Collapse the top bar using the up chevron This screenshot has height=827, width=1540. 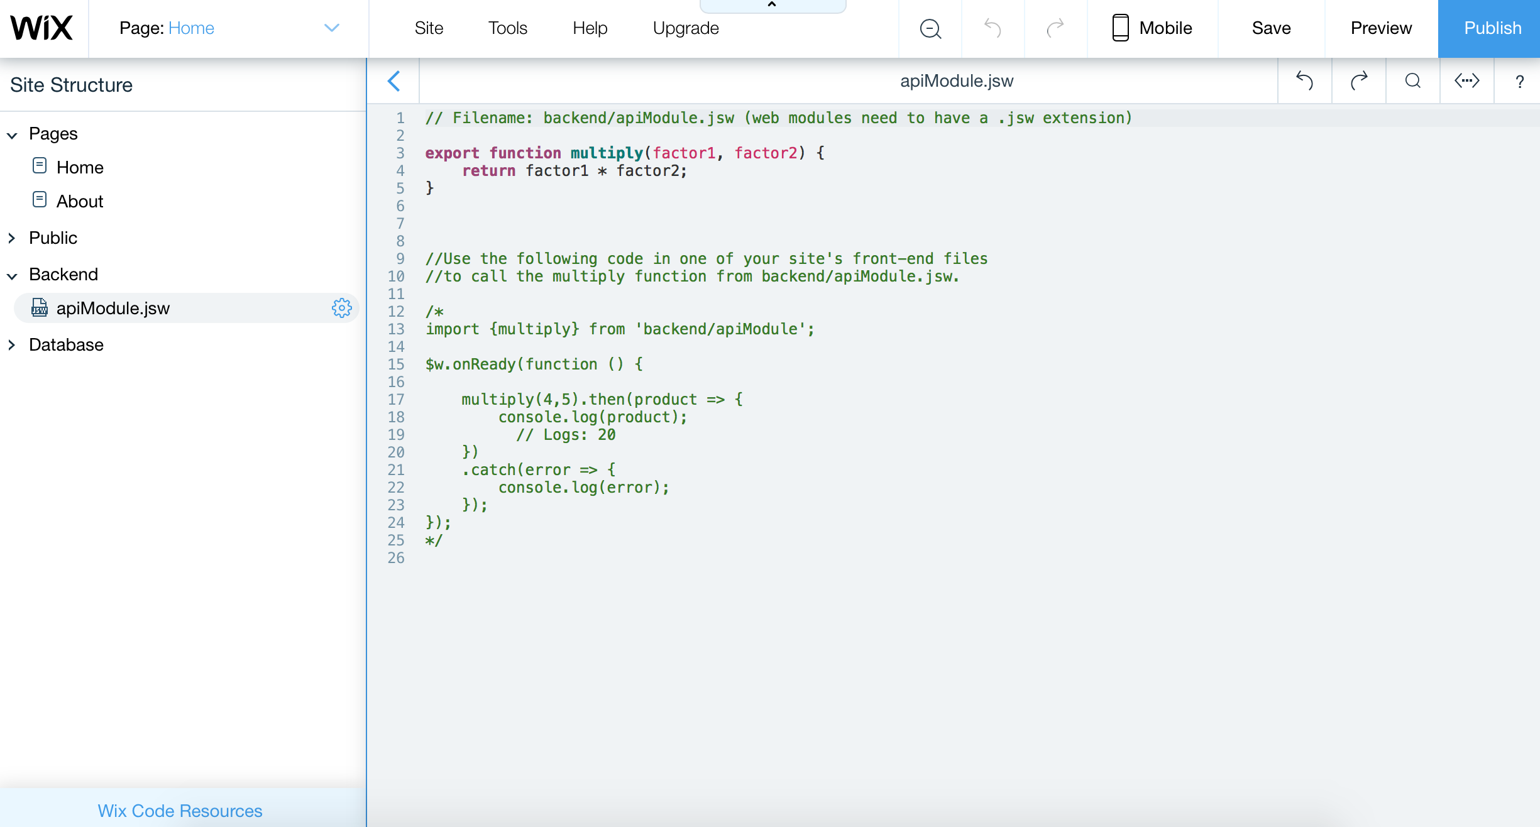point(773,5)
